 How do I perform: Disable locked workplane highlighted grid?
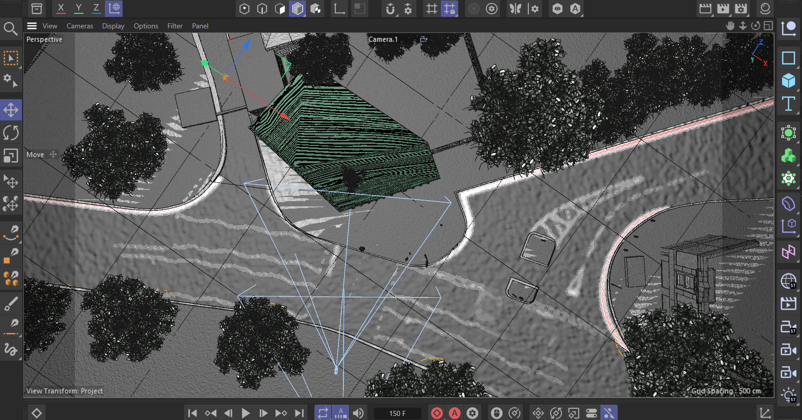pos(449,9)
